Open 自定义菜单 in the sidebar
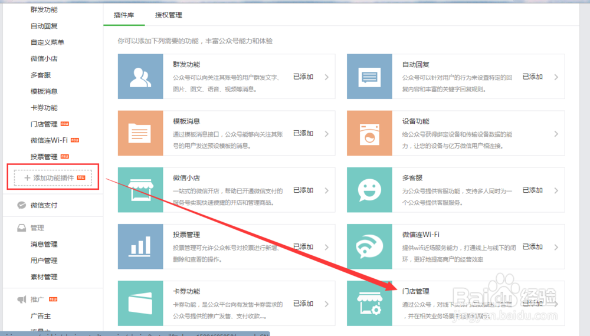The image size is (590, 336). click(x=47, y=42)
